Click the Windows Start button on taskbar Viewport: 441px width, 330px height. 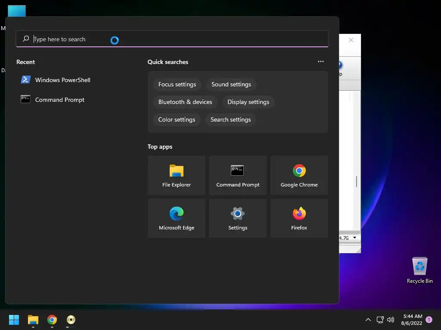[x=14, y=320]
